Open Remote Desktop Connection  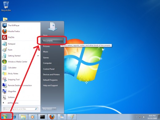click(21, 86)
